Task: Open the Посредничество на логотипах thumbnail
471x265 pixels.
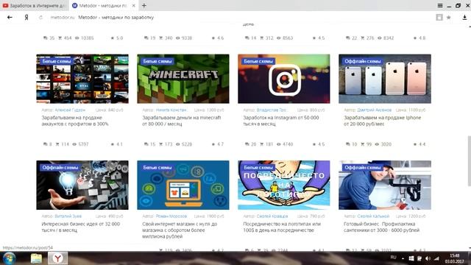Action: (284, 185)
